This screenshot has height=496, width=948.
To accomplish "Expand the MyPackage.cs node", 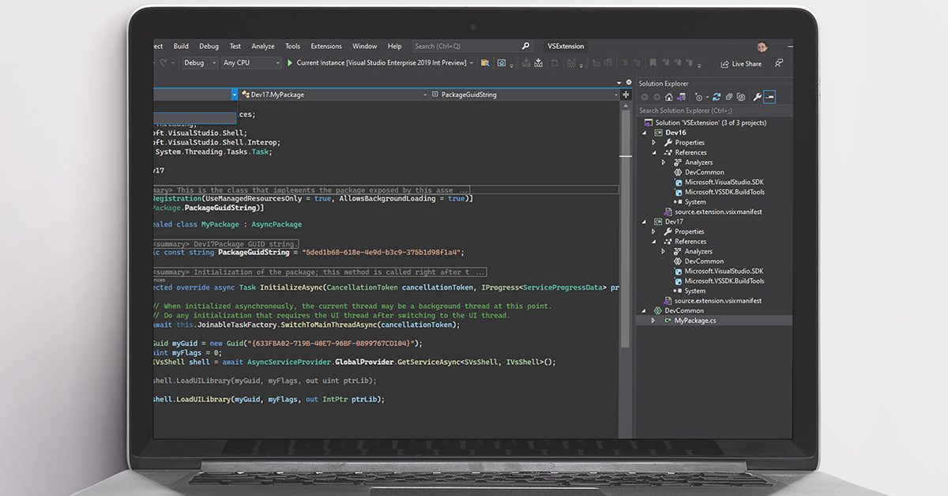I will [x=653, y=321].
